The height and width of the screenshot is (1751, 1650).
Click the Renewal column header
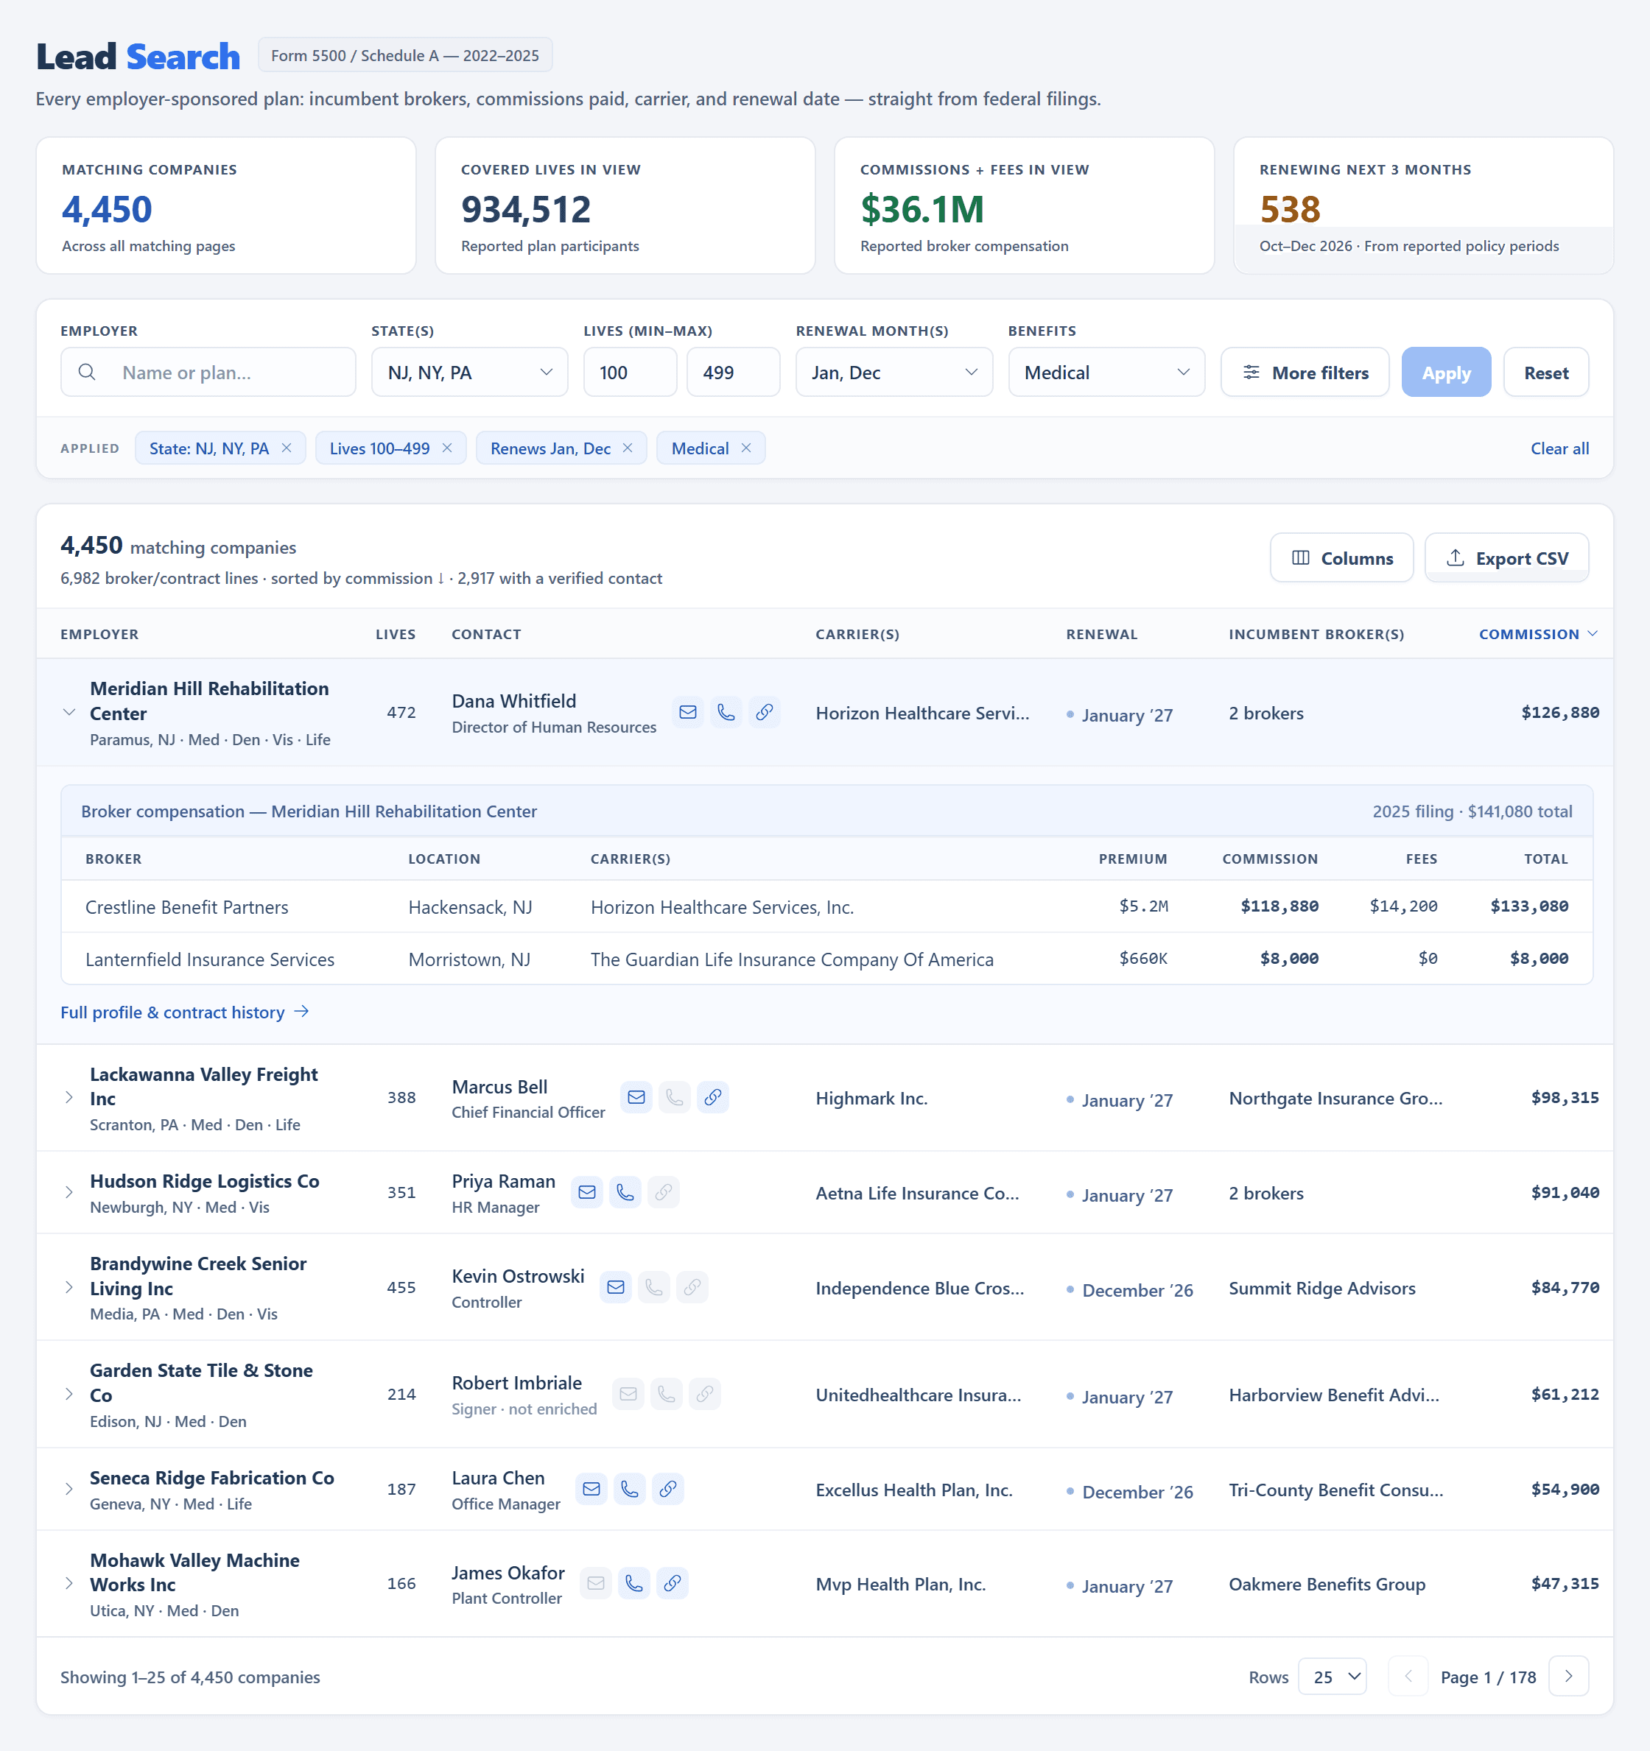coord(1102,634)
